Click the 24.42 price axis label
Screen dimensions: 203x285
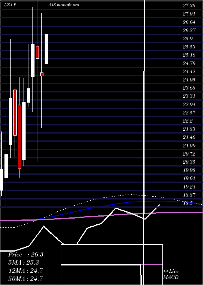pyautogui.click(x=189, y=71)
